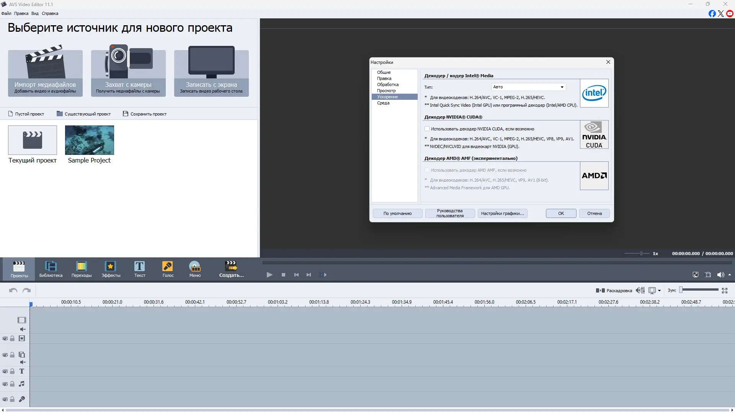Viewport: 735px width, 413px height.
Task: Expand the timeline view options dropdown arrow
Action: pyautogui.click(x=659, y=291)
